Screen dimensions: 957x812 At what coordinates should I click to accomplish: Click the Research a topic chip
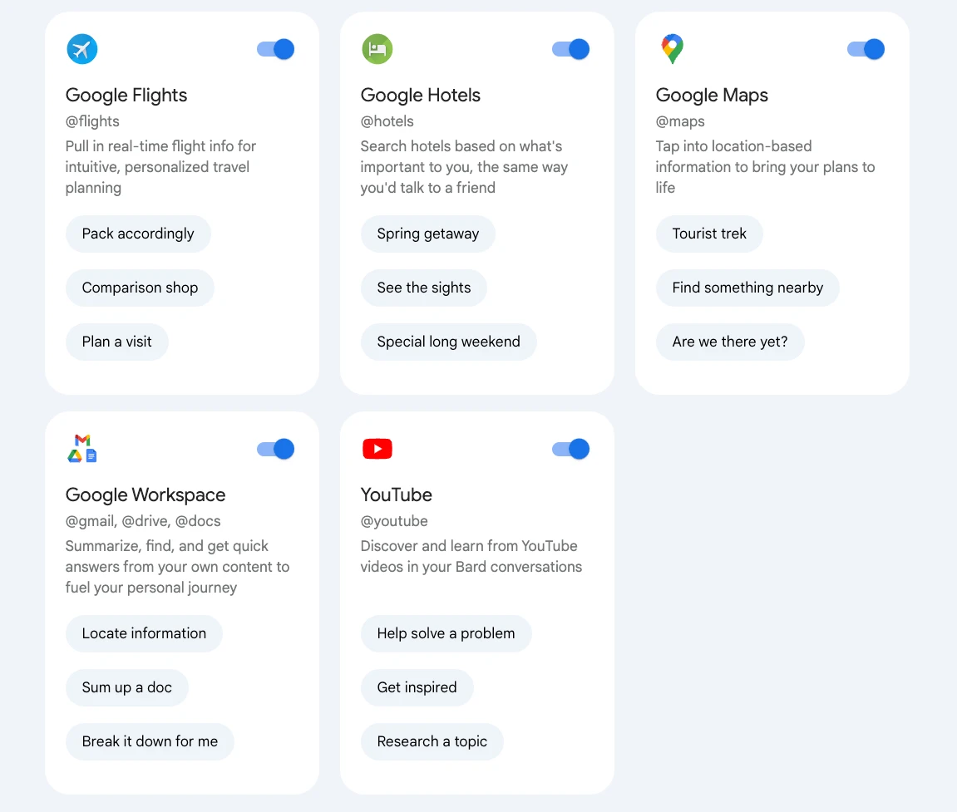pos(432,741)
